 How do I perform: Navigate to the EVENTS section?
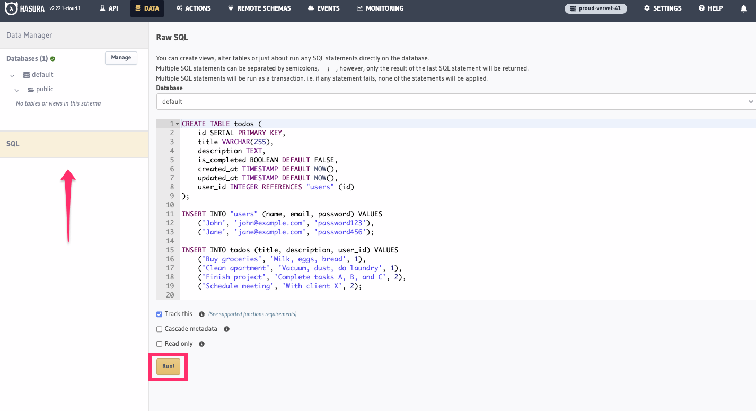click(x=323, y=8)
